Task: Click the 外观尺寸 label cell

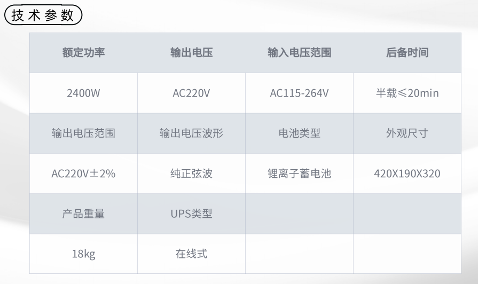Action: [408, 133]
